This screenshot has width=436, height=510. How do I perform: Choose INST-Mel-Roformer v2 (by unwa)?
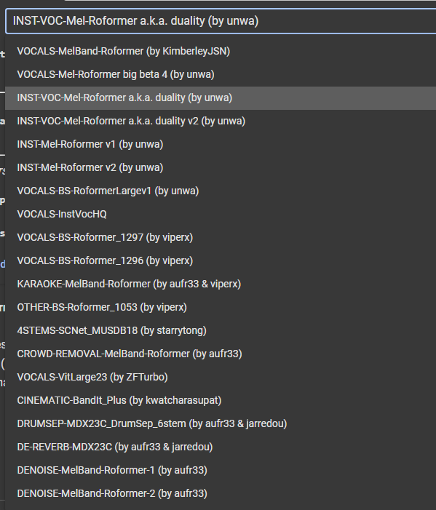[221, 168]
